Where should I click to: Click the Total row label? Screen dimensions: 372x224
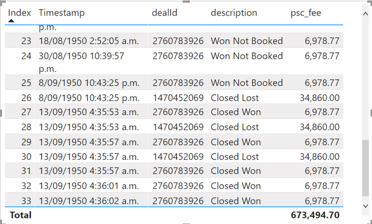pyautogui.click(x=20, y=215)
